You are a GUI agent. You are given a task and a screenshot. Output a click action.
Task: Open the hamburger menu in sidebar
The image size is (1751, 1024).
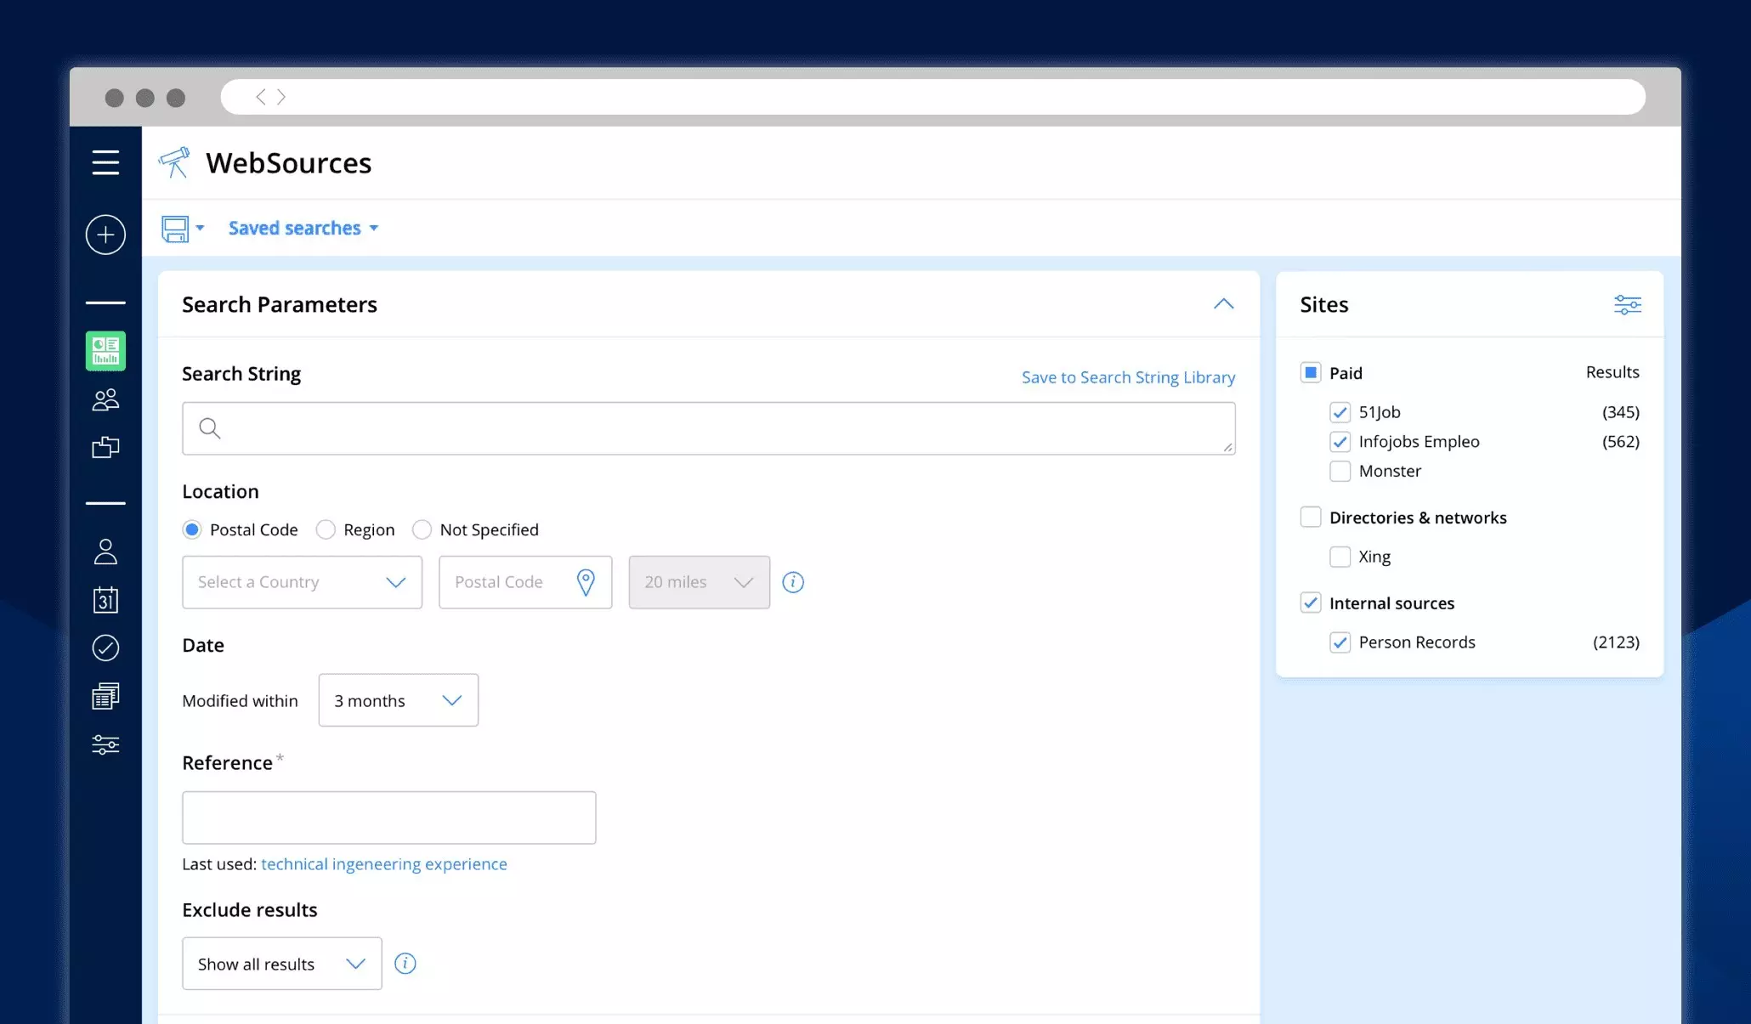[105, 162]
